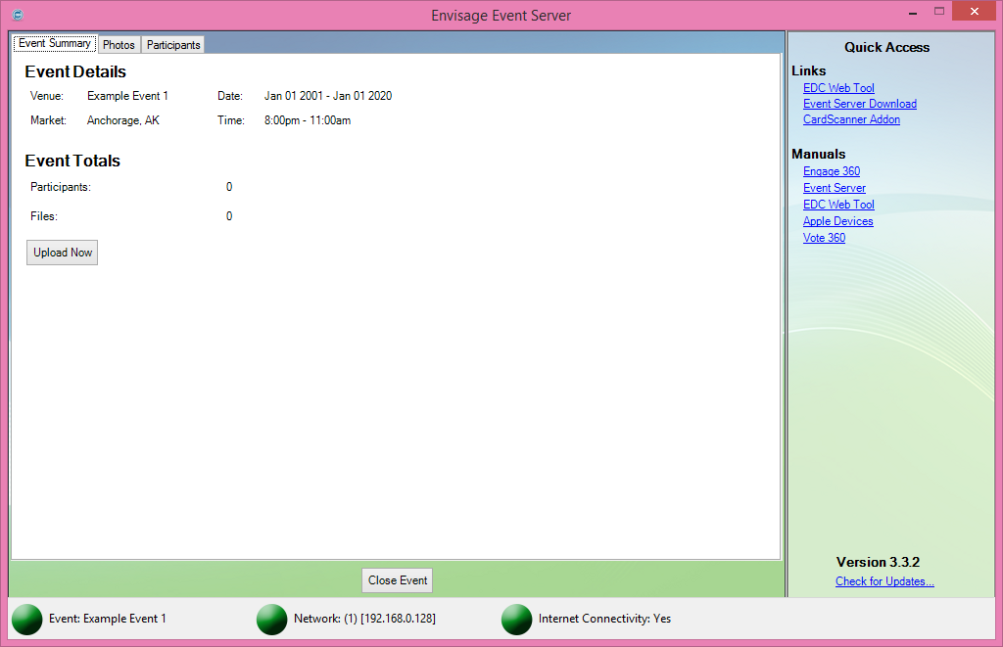The width and height of the screenshot is (1003, 647).
Task: Click the application icon in title bar
Action: point(18,15)
